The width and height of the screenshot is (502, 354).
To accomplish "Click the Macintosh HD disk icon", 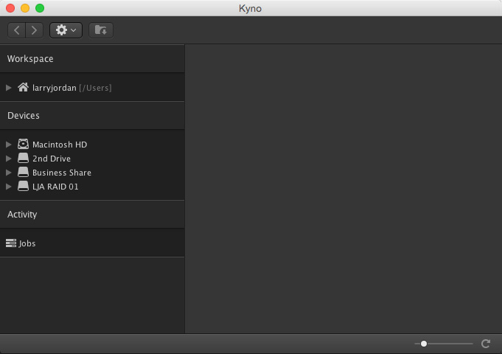I will point(23,144).
